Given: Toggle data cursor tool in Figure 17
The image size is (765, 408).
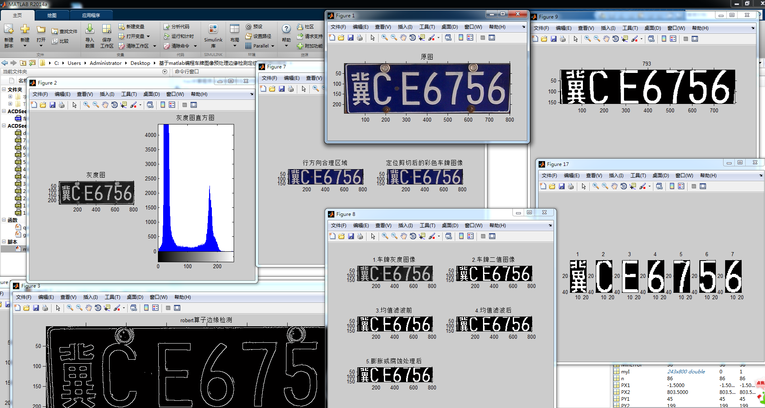Looking at the screenshot, I should pos(633,186).
